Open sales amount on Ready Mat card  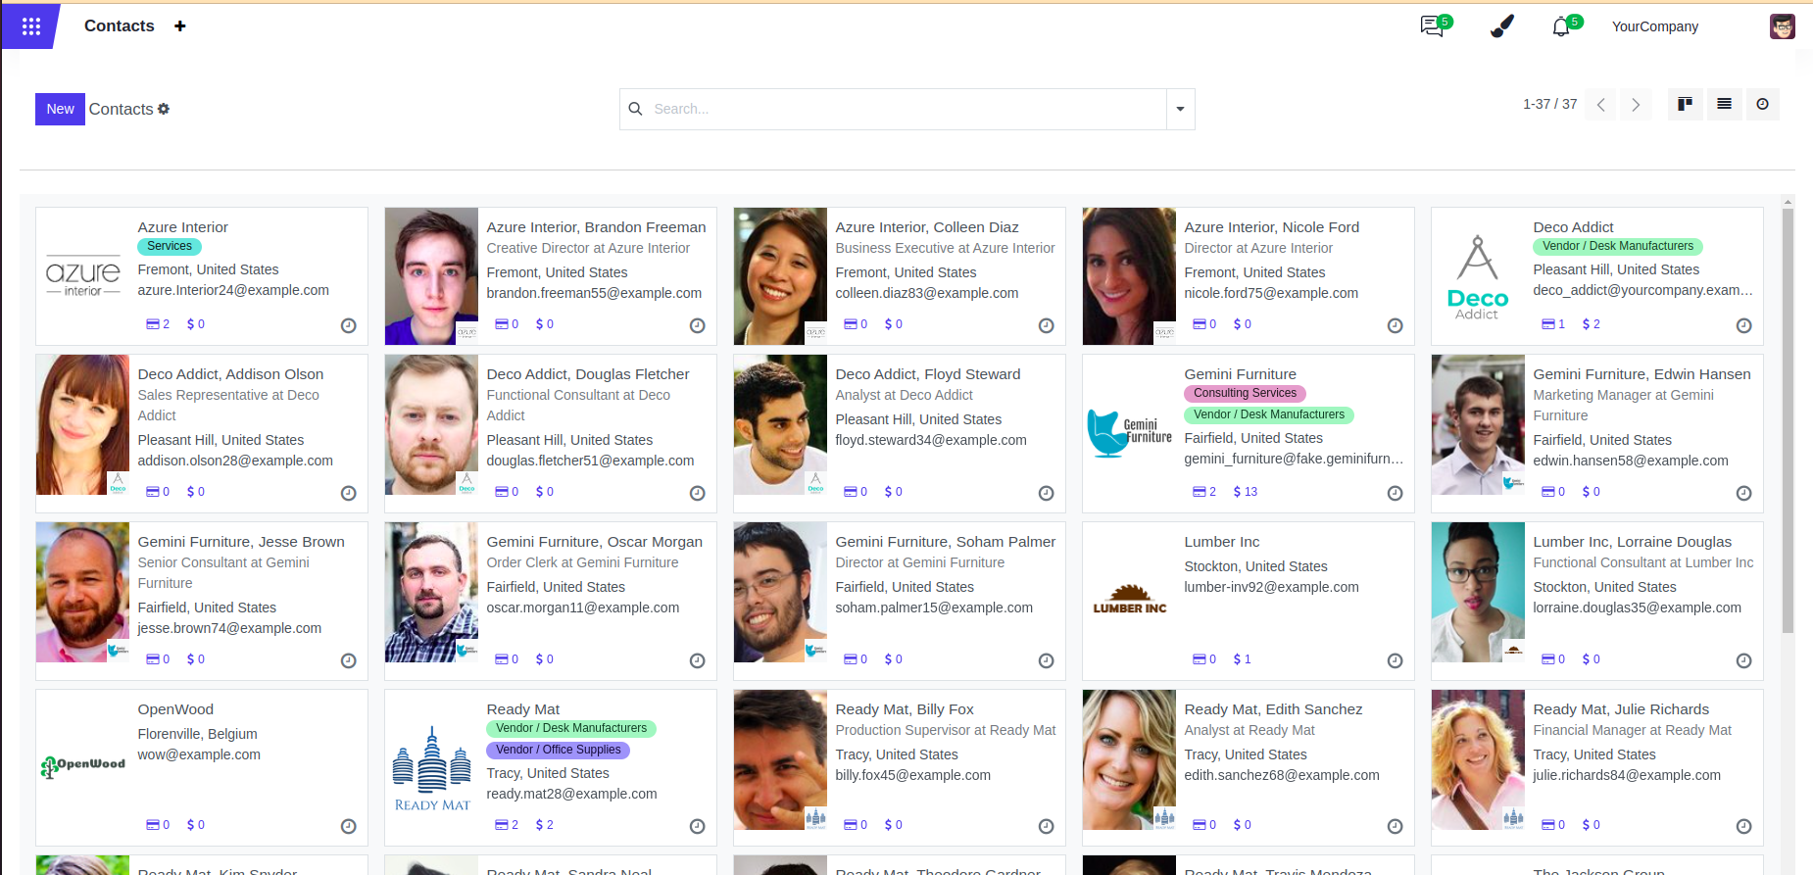click(x=545, y=825)
